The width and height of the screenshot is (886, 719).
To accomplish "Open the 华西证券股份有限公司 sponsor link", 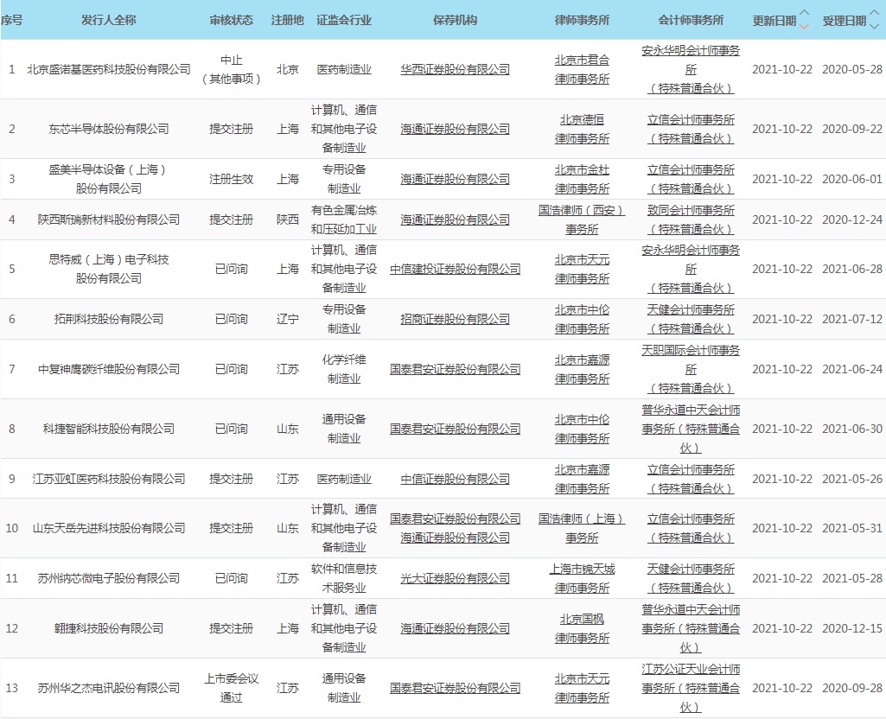I will [x=455, y=69].
